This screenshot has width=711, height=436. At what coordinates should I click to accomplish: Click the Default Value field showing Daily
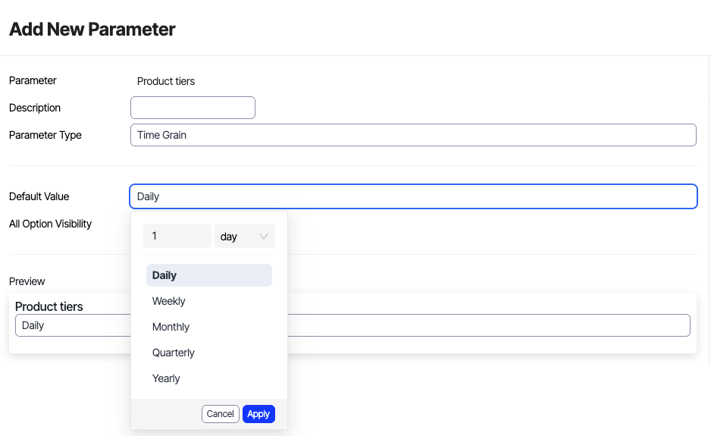tap(413, 196)
